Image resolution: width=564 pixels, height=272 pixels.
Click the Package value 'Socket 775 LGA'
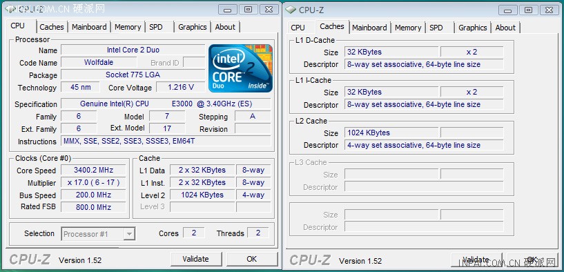133,75
